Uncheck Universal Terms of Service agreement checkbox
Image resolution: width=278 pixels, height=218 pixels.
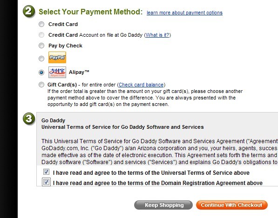pos(46,172)
